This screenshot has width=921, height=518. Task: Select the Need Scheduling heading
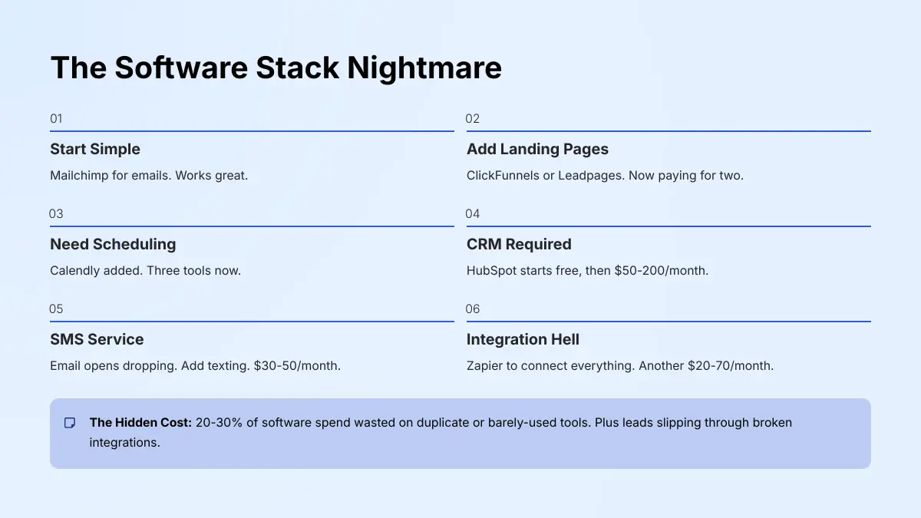point(113,244)
